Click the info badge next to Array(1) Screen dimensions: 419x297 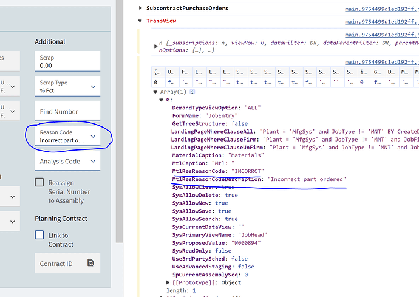[x=192, y=92]
